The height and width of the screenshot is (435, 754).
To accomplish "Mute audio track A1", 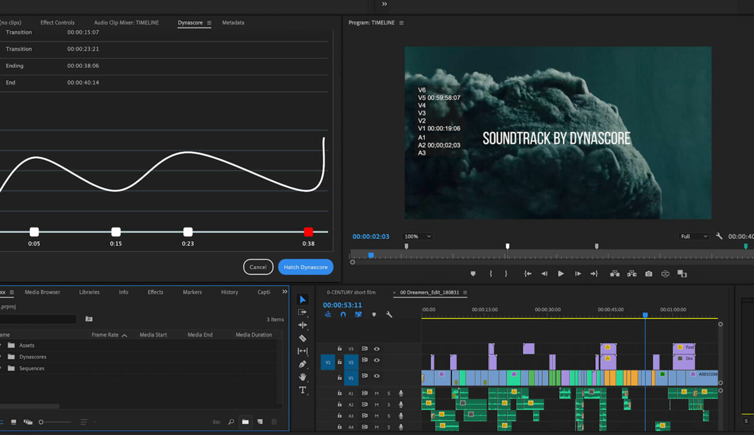I will click(376, 393).
